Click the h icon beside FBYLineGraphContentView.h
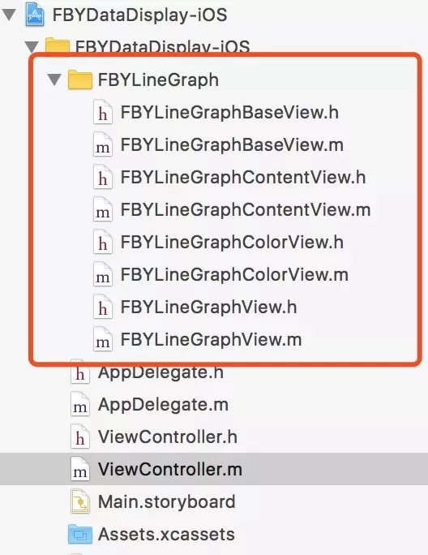The image size is (428, 555). [103, 178]
